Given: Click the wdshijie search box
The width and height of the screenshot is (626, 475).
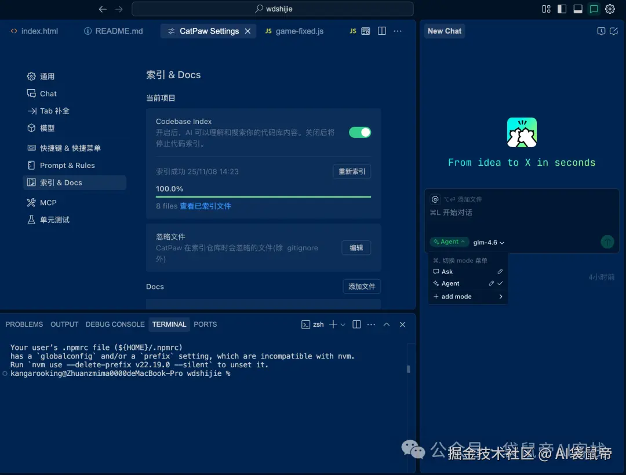Looking at the screenshot, I should (272, 9).
